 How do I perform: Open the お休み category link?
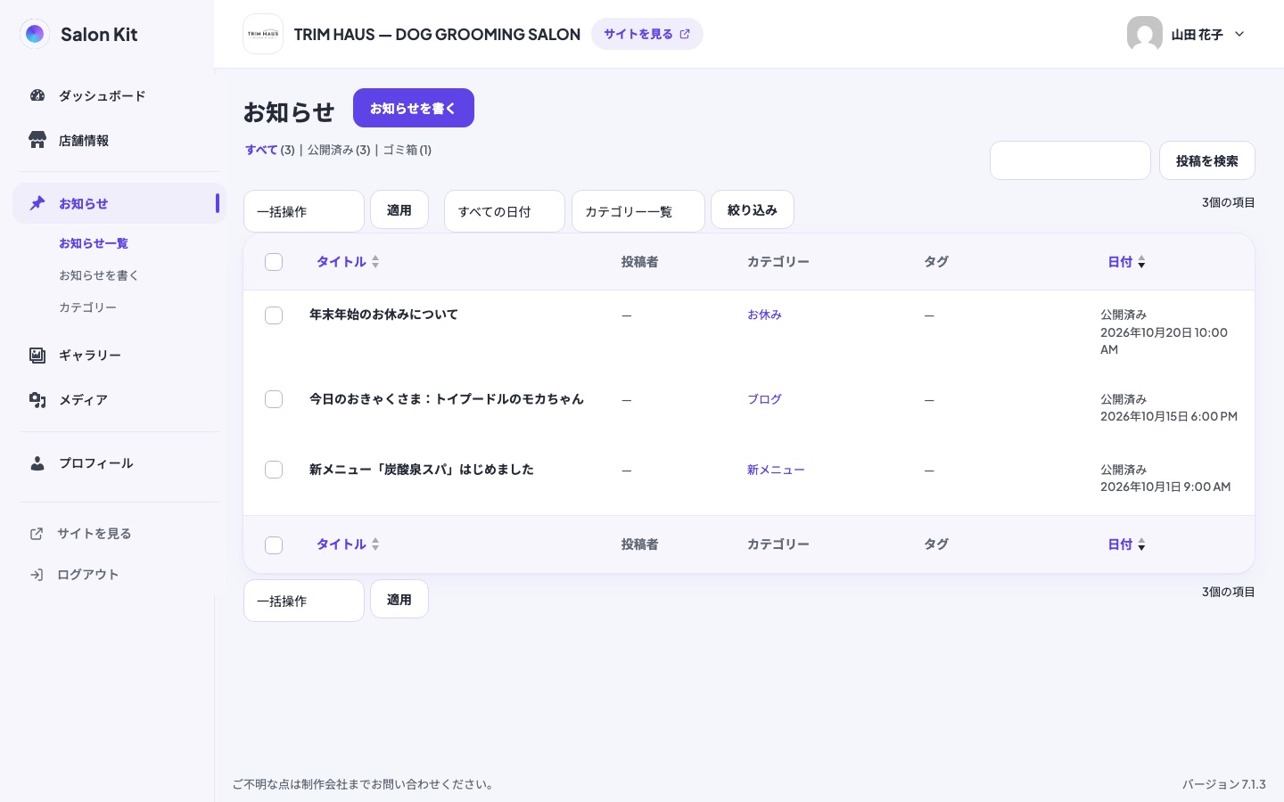point(764,315)
